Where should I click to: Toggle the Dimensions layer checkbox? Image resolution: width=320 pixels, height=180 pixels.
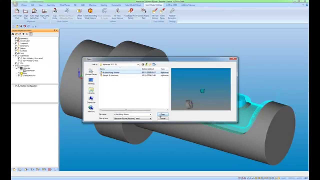16,46
